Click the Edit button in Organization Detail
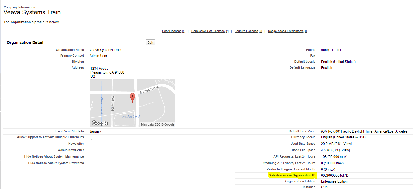Image resolution: width=413 pixels, height=189 pixels. [150, 42]
